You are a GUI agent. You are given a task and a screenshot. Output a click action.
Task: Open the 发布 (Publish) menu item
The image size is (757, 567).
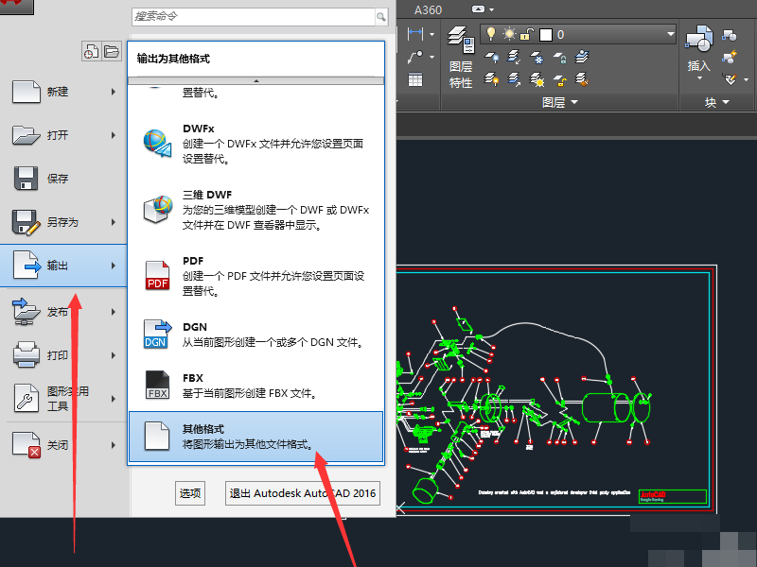(63, 312)
